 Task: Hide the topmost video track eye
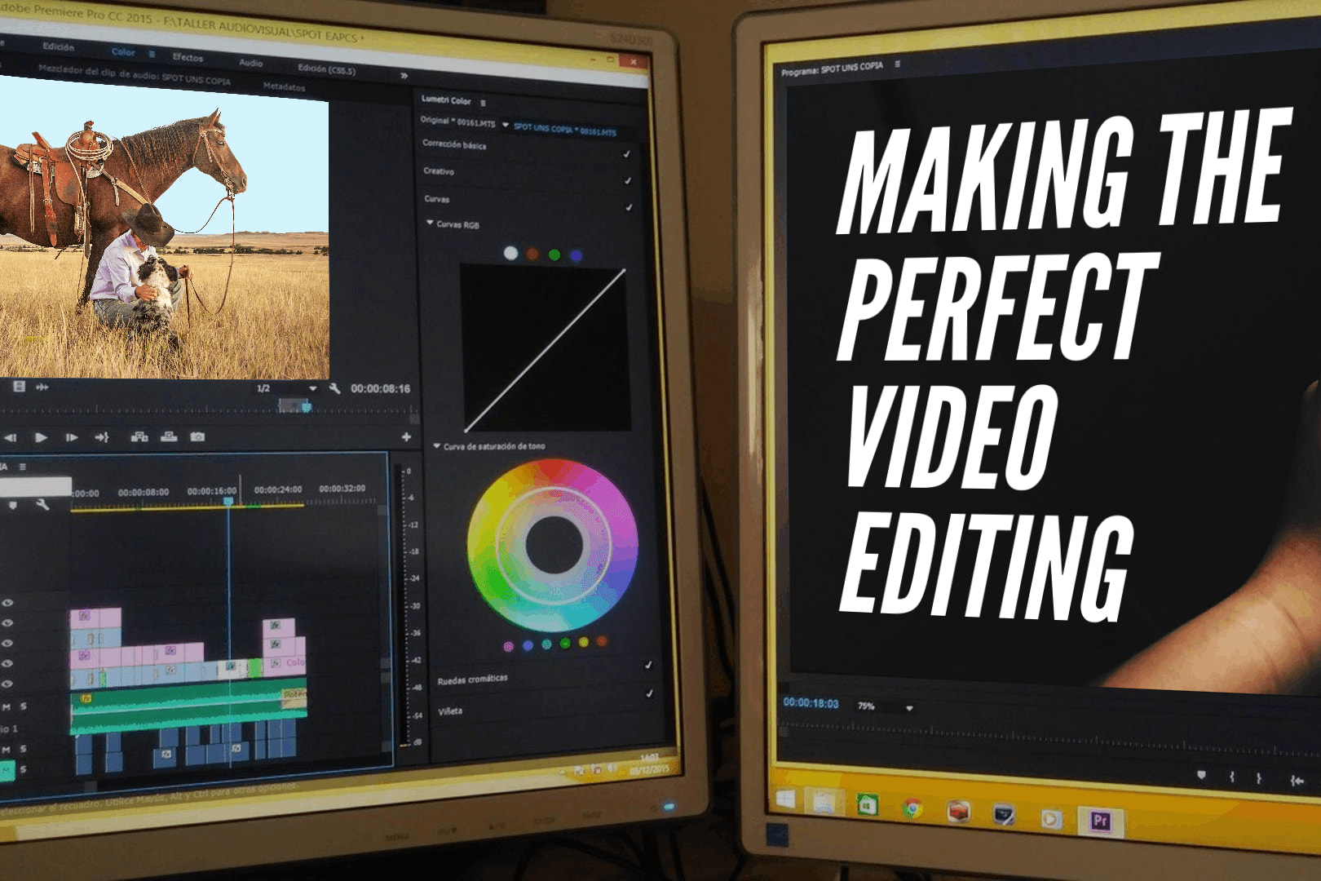click(8, 603)
